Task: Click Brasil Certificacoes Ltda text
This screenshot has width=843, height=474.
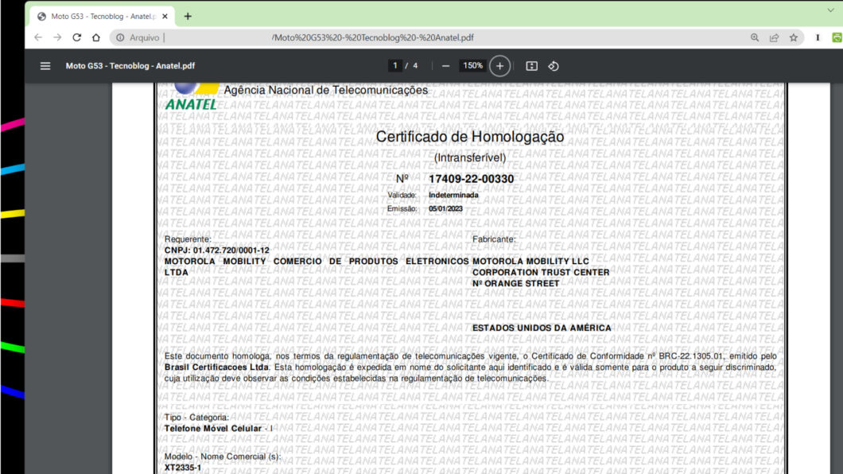Action: click(216, 367)
